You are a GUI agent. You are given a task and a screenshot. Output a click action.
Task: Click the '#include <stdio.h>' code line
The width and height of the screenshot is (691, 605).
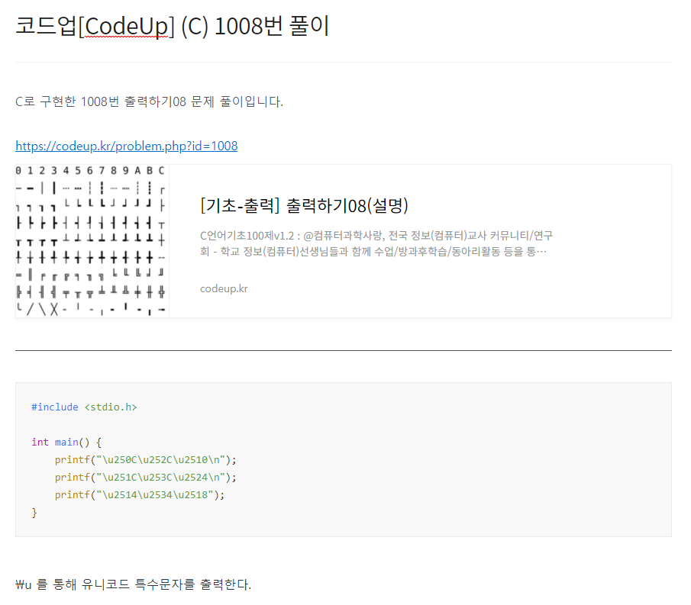(84, 407)
